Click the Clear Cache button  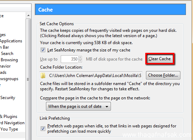pos(160,59)
